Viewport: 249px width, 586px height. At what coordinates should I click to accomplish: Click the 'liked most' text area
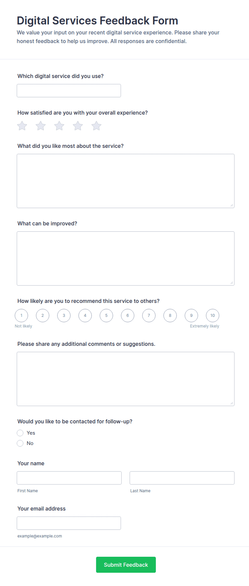126,181
